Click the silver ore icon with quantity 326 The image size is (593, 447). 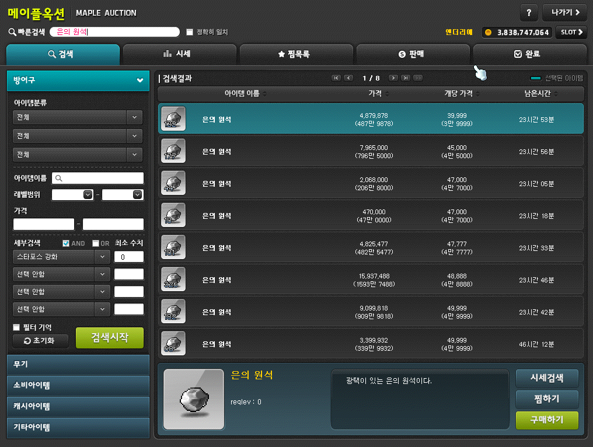coord(173,280)
